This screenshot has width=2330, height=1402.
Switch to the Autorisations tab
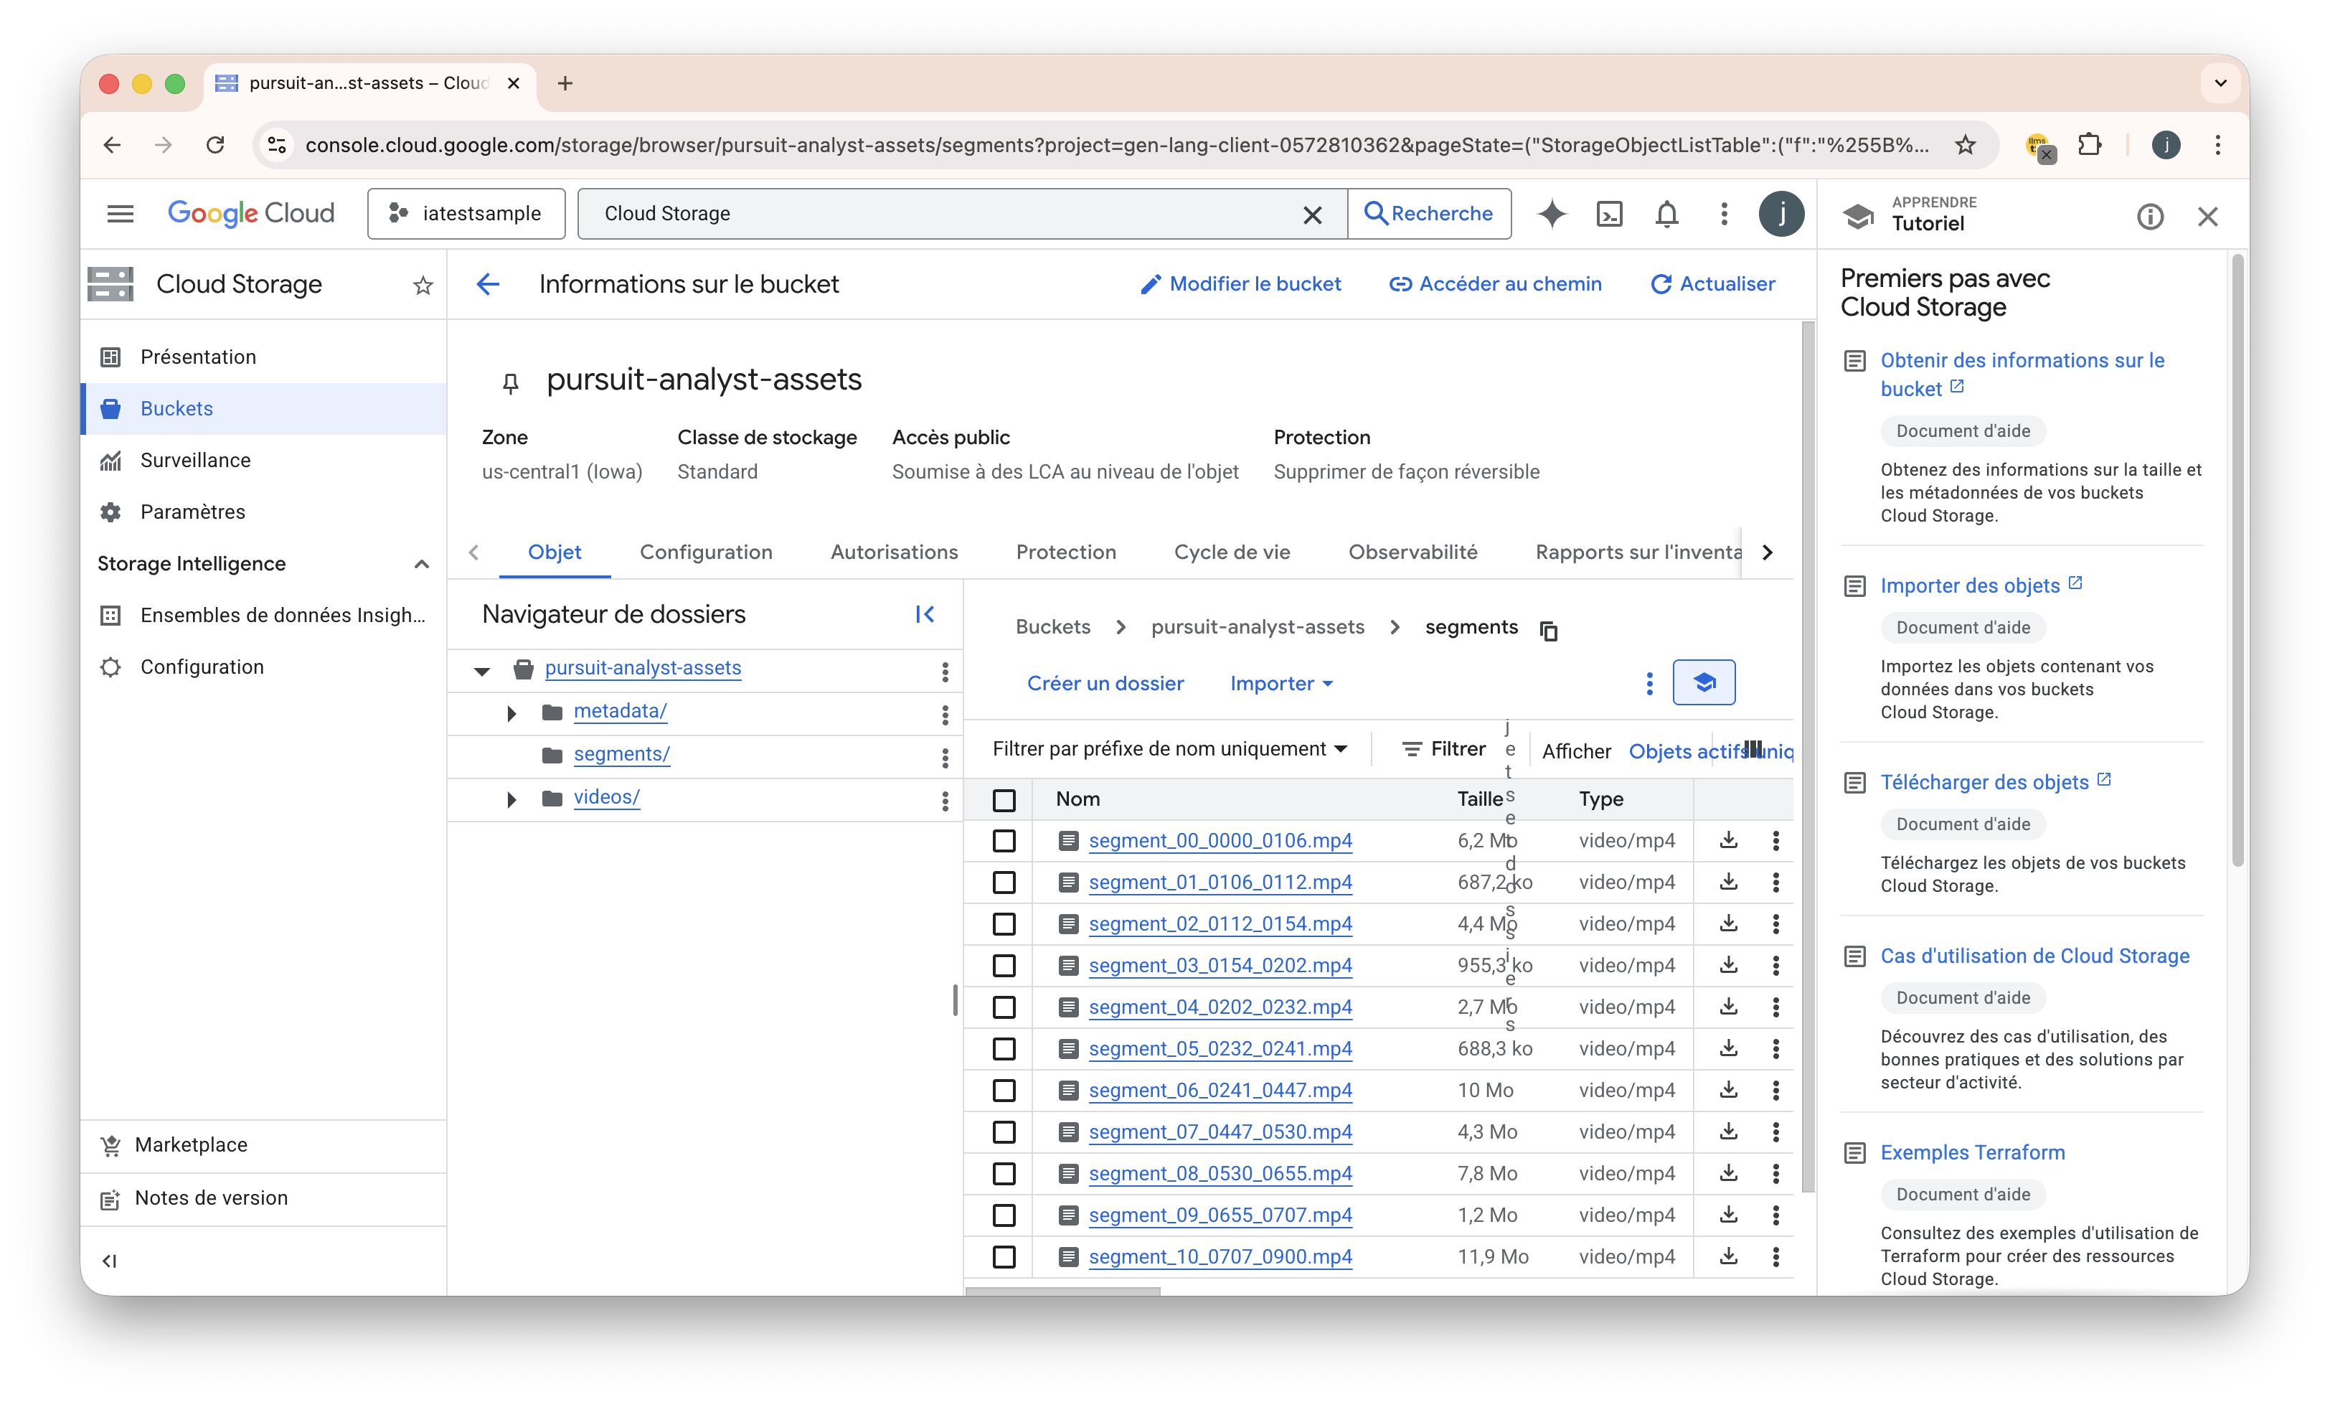pyautogui.click(x=893, y=552)
